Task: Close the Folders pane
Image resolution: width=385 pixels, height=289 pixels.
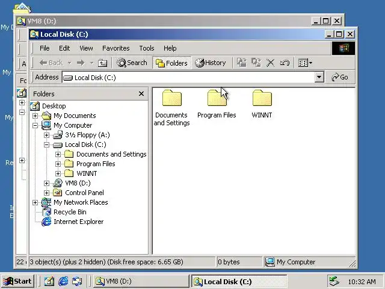Action: (141, 94)
